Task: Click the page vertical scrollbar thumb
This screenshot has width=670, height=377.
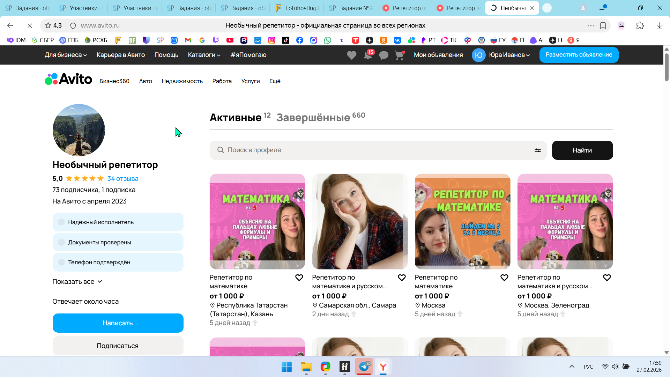Action: (x=666, y=67)
